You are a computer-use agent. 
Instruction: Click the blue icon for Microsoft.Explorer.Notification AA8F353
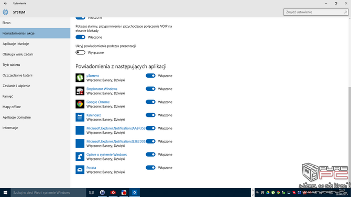pyautogui.click(x=80, y=130)
